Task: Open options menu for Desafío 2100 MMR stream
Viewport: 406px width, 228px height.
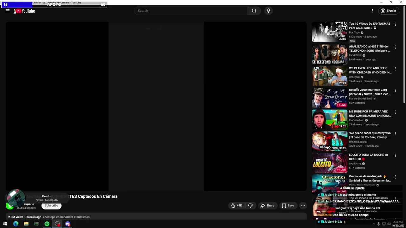Action: (x=395, y=90)
